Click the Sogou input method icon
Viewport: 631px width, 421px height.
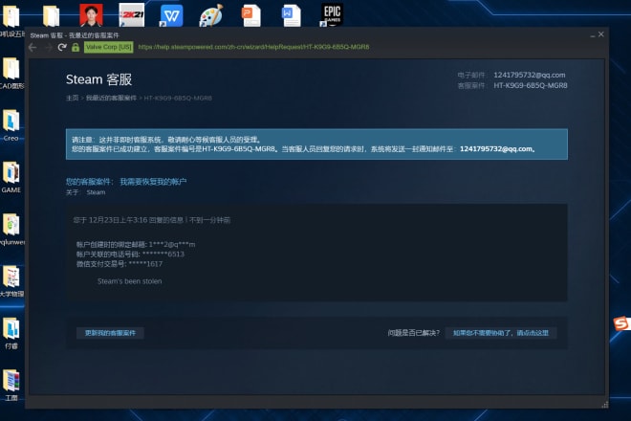[621, 323]
